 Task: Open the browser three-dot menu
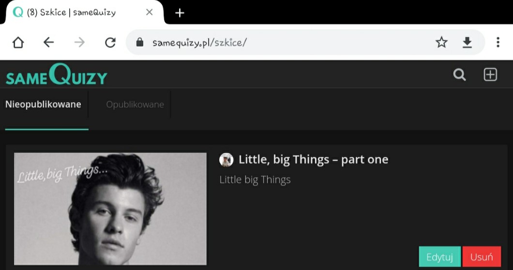click(498, 43)
